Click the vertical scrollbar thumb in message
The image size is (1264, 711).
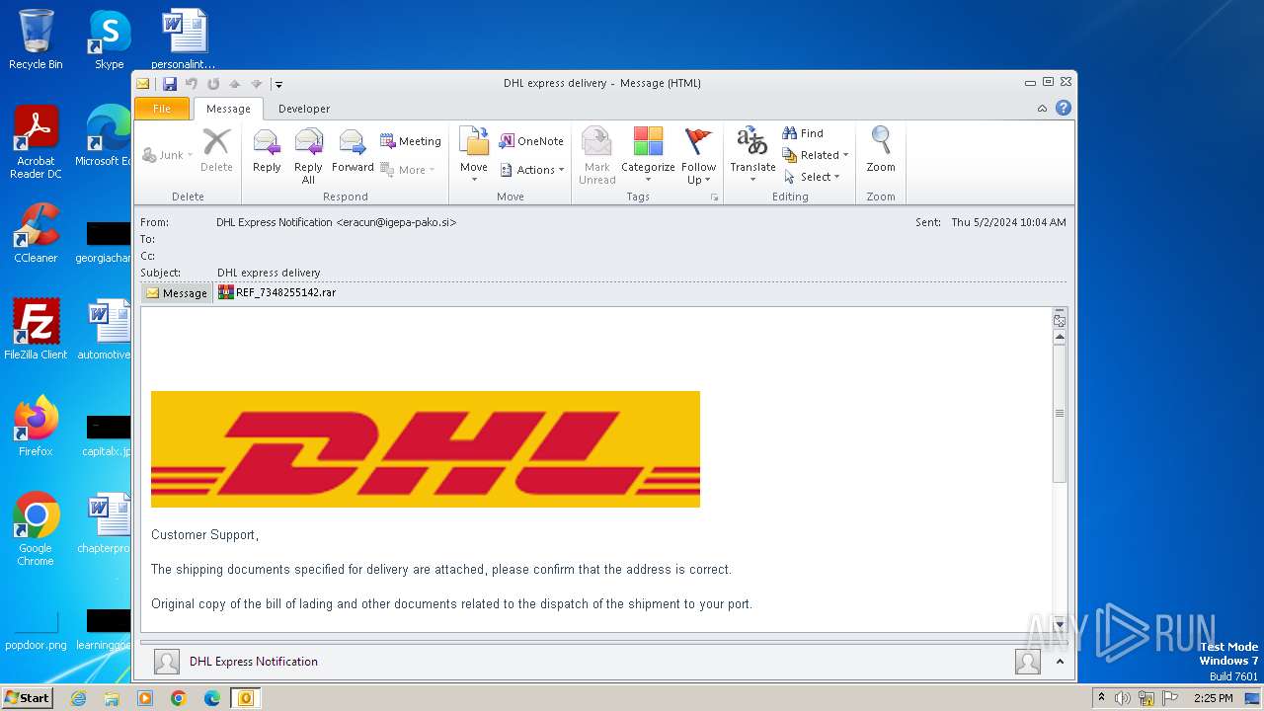[1060, 414]
